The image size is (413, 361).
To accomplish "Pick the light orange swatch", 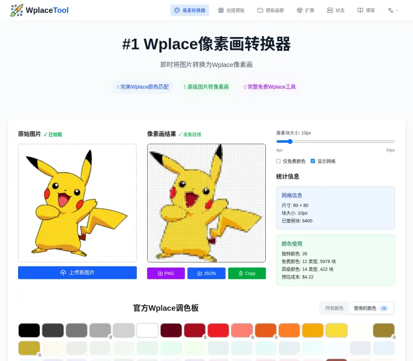I will [x=289, y=330].
